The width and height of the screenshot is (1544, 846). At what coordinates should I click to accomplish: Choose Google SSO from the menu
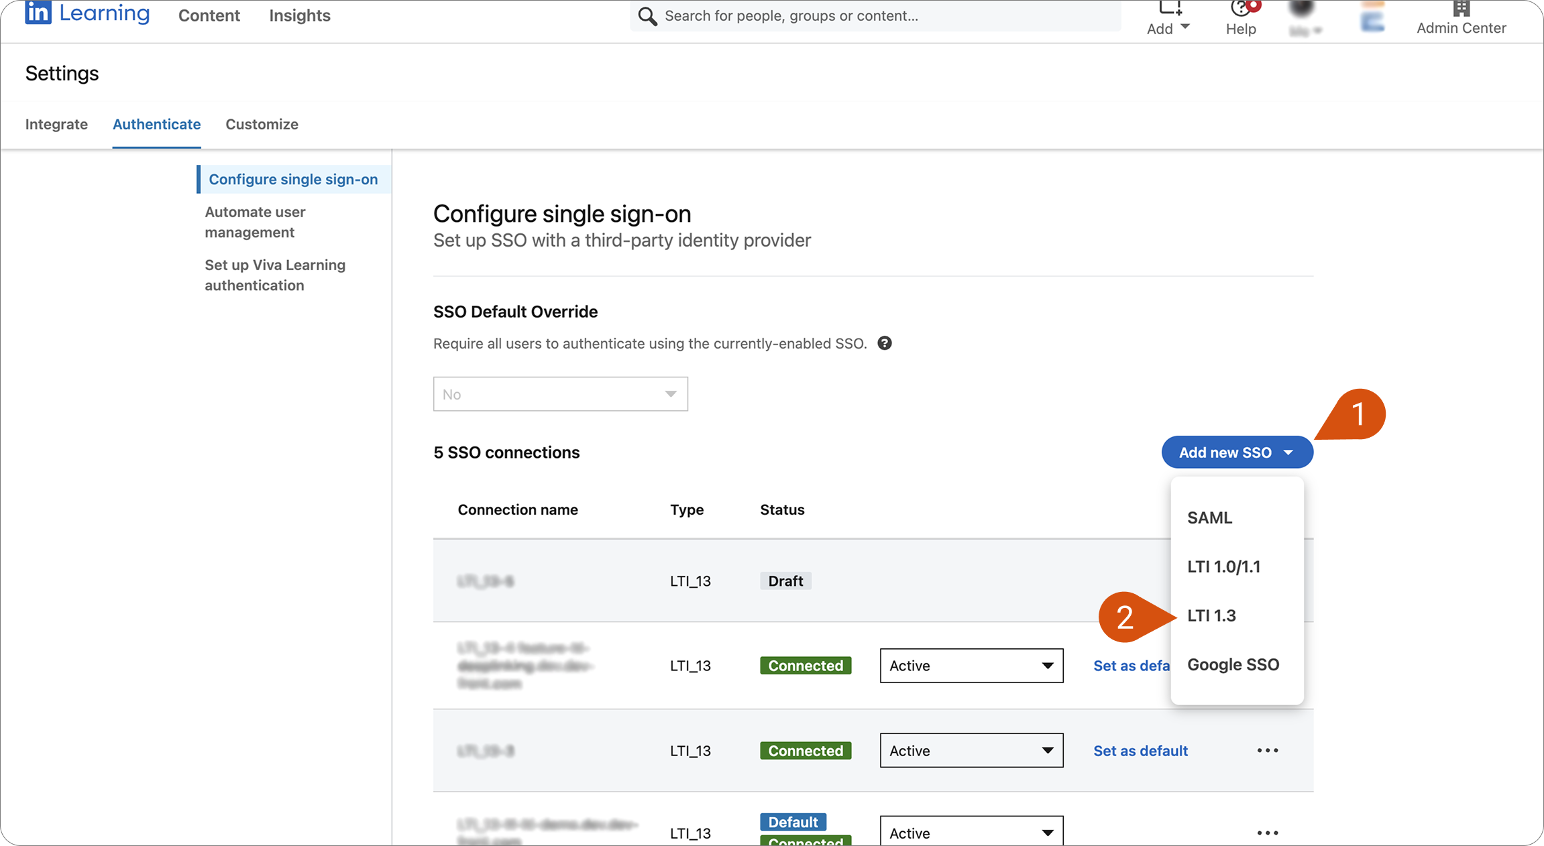coord(1233,664)
